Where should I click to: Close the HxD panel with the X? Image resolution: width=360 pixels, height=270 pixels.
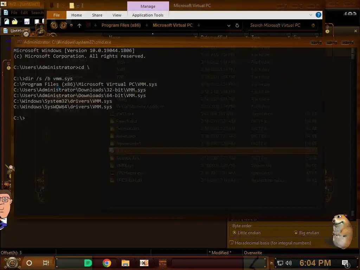(355, 31)
